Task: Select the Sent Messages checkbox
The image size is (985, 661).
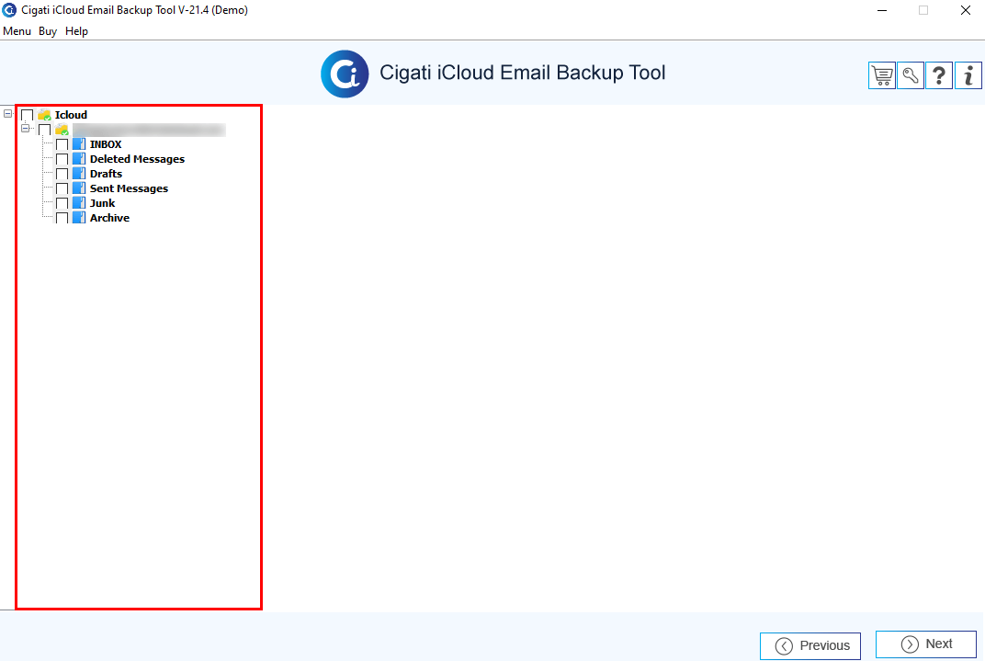Action: [x=62, y=188]
